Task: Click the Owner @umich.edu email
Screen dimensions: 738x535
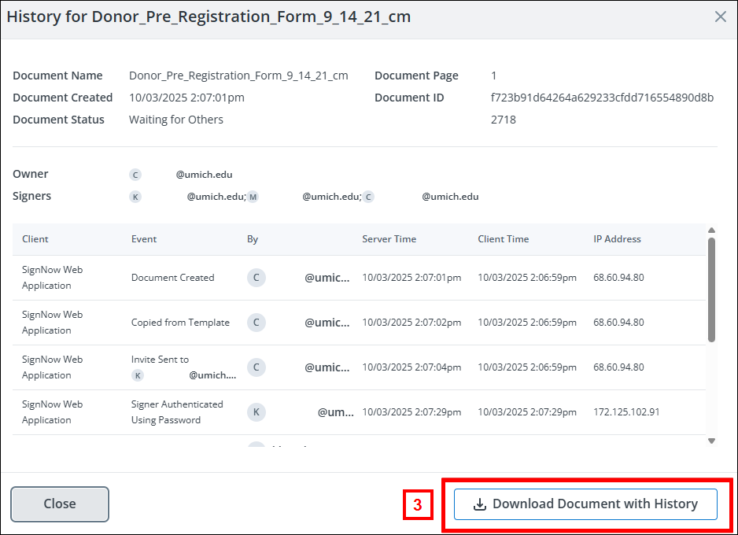Action: [x=205, y=175]
